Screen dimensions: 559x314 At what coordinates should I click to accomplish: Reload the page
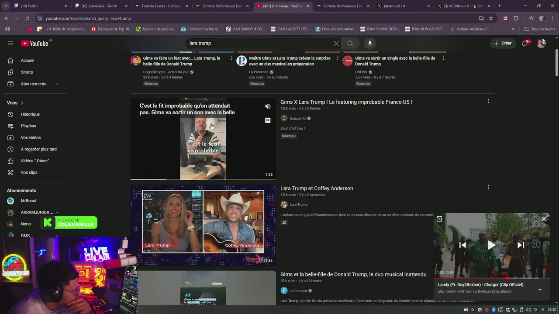pos(28,18)
